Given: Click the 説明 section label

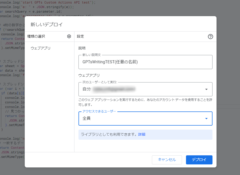Looking at the screenshot, I should pyautogui.click(x=82, y=48).
